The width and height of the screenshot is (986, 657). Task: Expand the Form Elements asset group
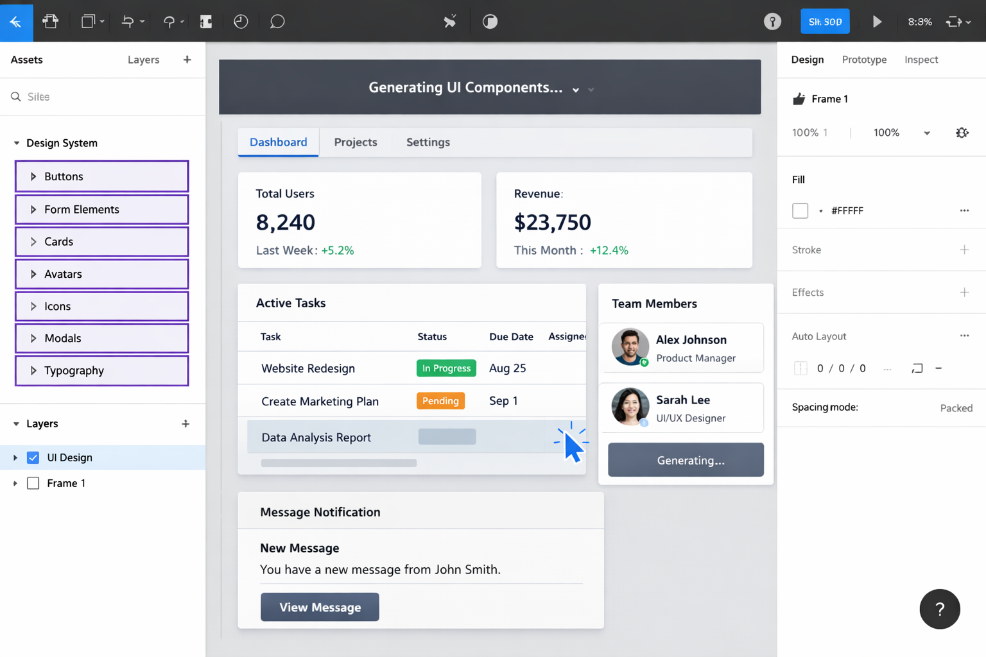(x=33, y=209)
